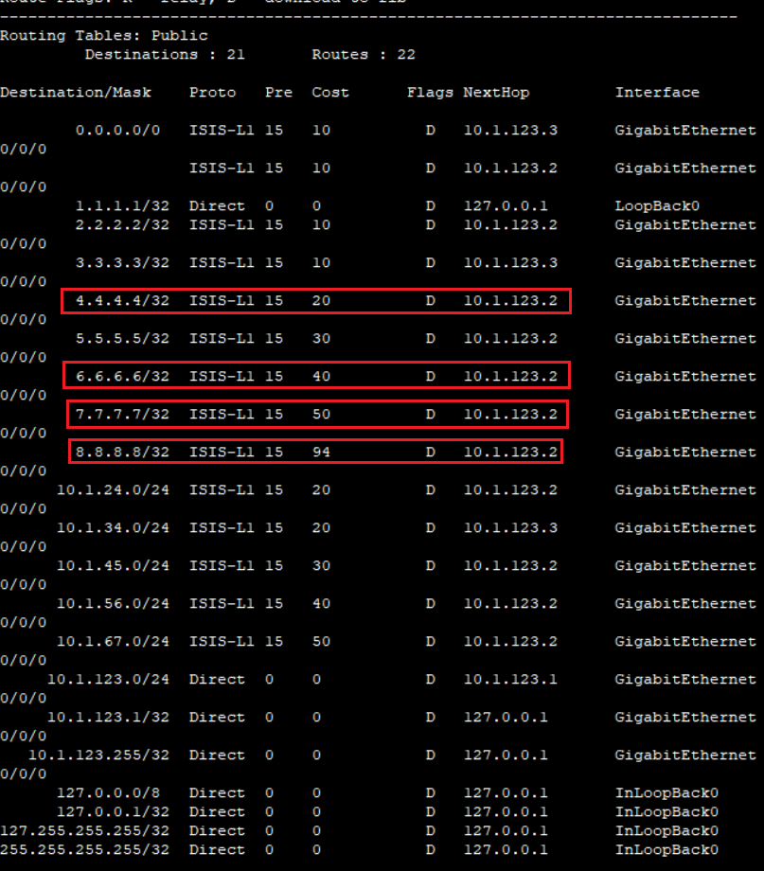Click the Proto column header
Viewport: 764px width, 871px height.
click(212, 92)
